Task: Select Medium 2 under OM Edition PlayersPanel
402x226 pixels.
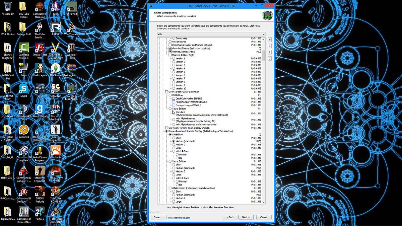Action: [x=174, y=145]
